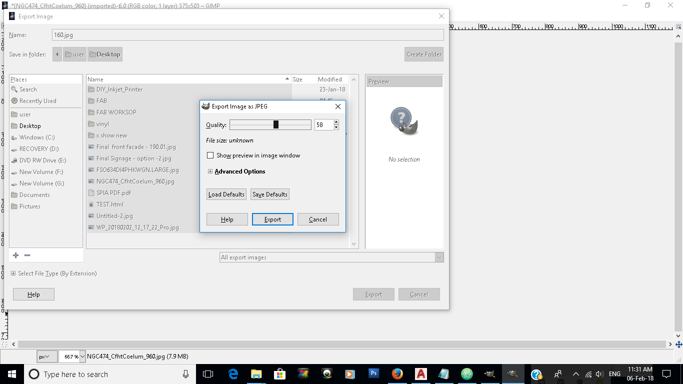This screenshot has height=384, width=683.
Task: Click the Quality value field showing 58
Action: [324, 125]
